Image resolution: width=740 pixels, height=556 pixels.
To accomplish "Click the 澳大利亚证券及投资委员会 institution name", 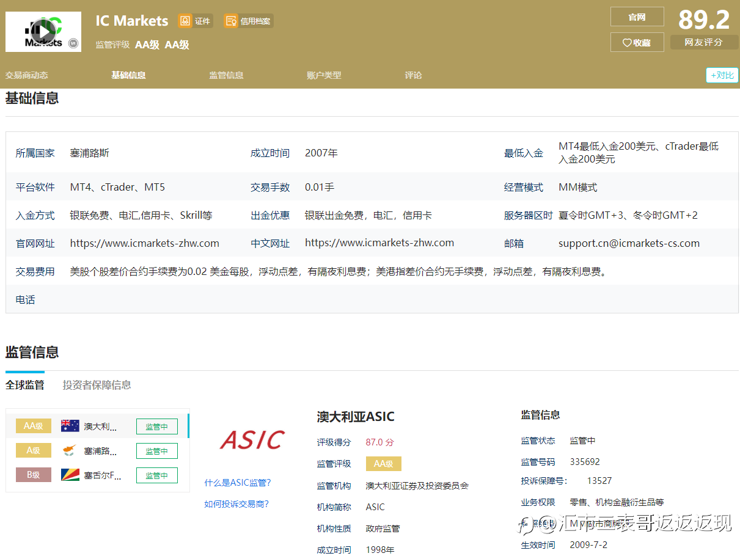I will [417, 486].
